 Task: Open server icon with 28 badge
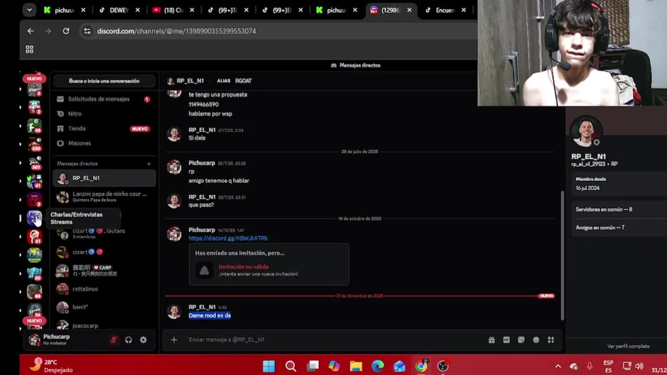[34, 126]
